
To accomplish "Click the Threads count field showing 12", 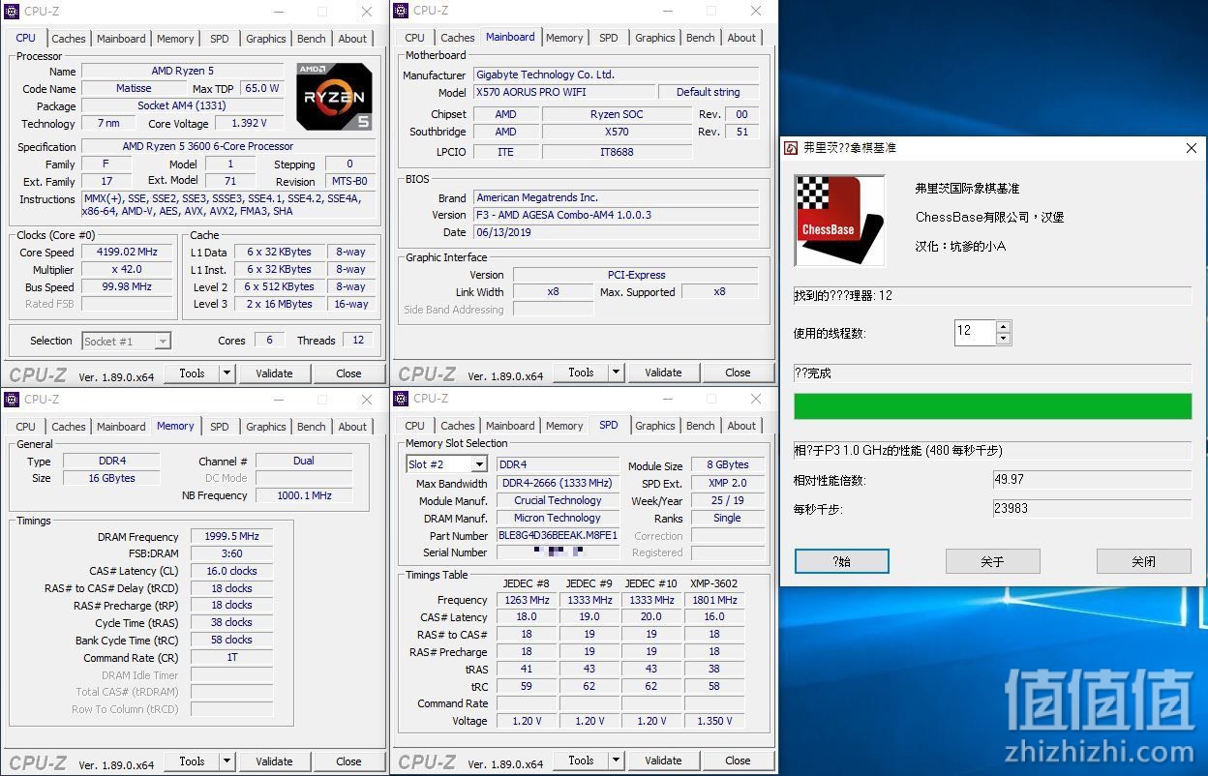I will coord(357,340).
